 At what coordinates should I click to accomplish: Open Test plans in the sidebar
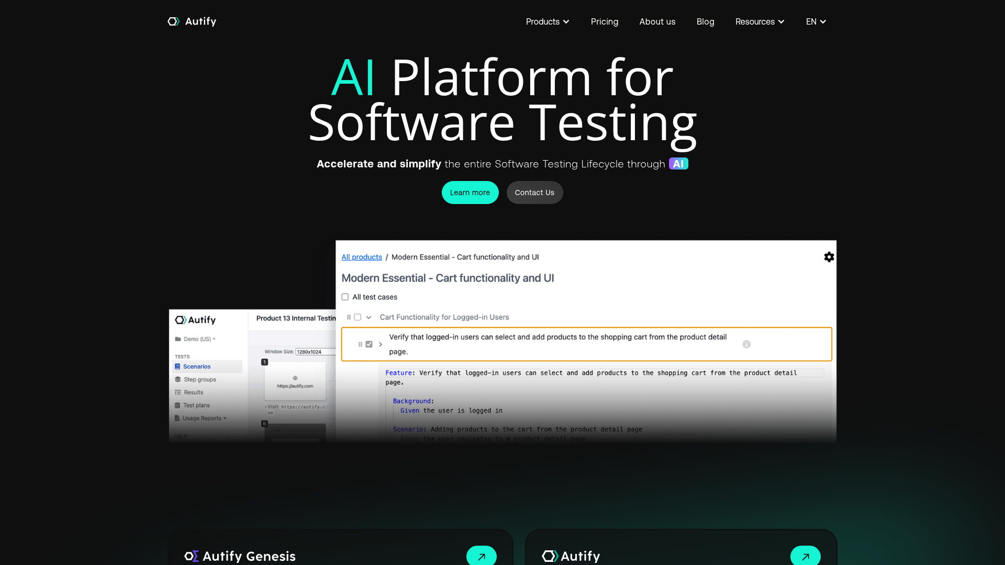coord(196,405)
